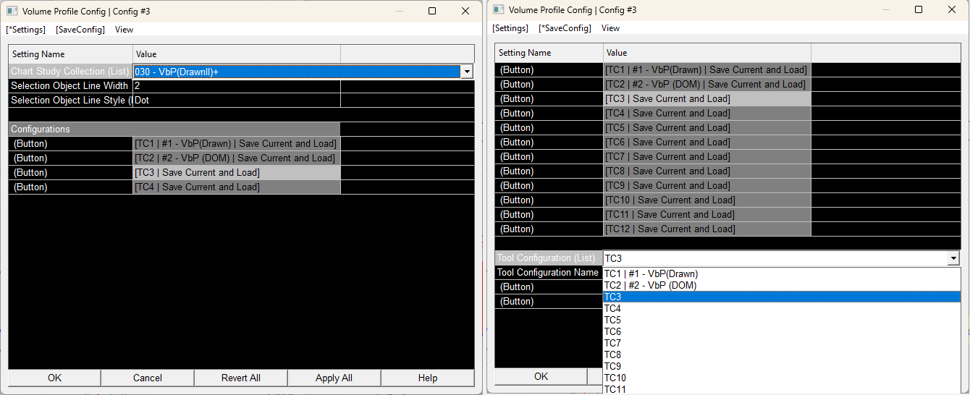The image size is (970, 395).
Task: Click Setting Name column header in right window
Action: point(549,53)
